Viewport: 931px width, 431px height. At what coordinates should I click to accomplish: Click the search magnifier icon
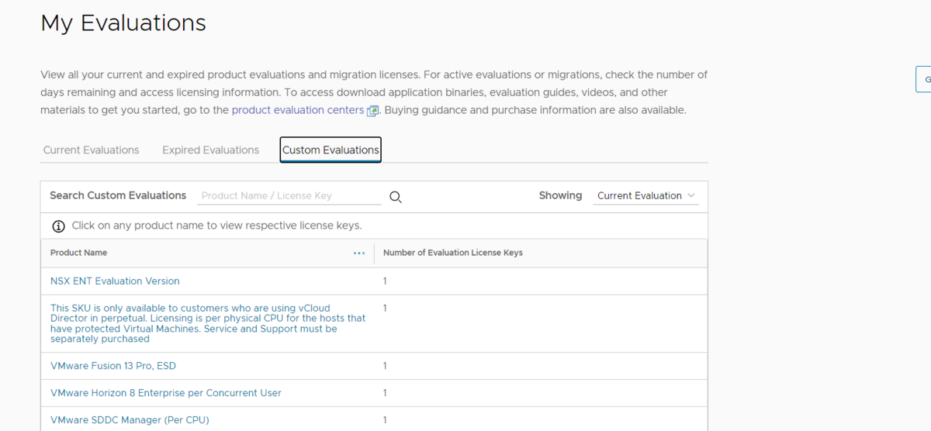point(396,197)
